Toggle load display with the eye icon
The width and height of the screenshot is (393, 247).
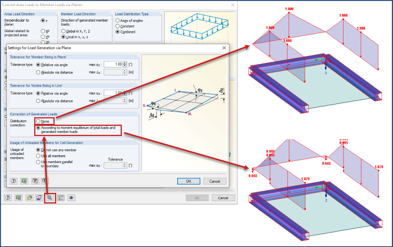tap(71, 198)
